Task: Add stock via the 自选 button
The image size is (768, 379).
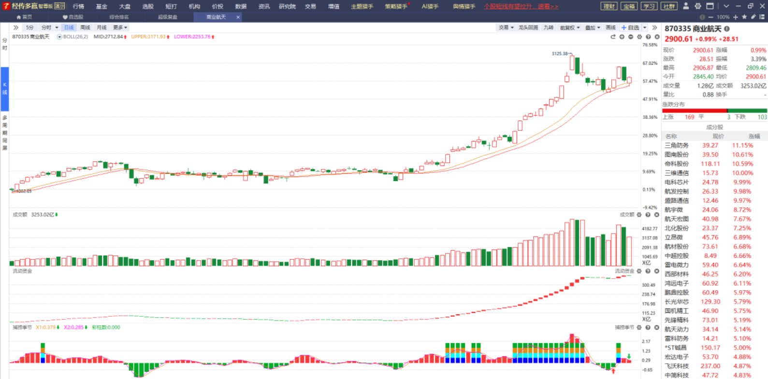Action: pos(631,28)
